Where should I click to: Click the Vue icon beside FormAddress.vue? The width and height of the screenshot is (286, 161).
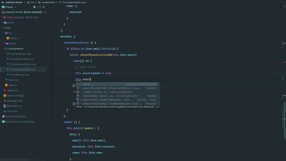pyautogui.click(x=8, y=54)
